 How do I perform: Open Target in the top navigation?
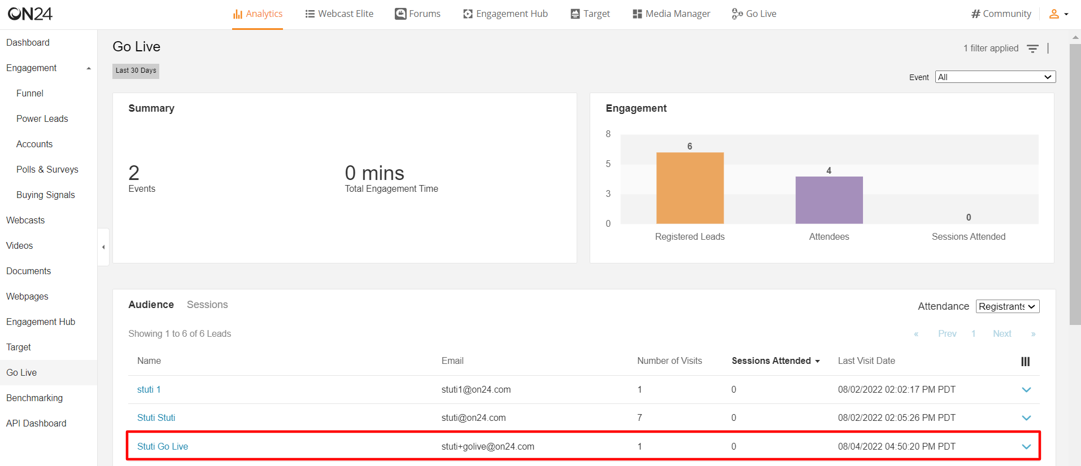coord(590,14)
